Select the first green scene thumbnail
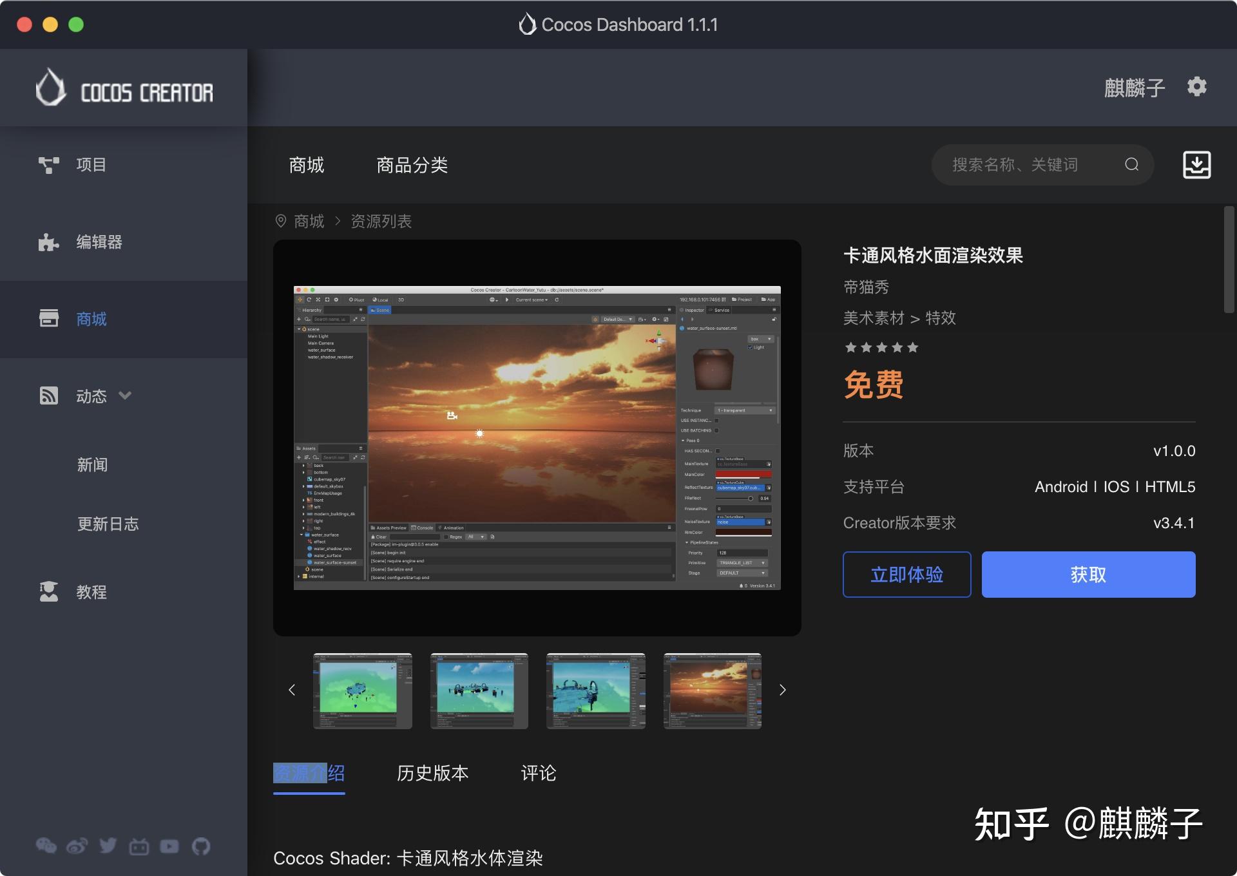Screen dimensions: 1237x876 click(x=363, y=690)
